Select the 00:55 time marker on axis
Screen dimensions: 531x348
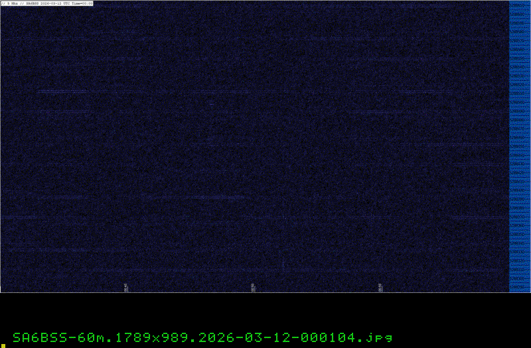(x=380, y=288)
